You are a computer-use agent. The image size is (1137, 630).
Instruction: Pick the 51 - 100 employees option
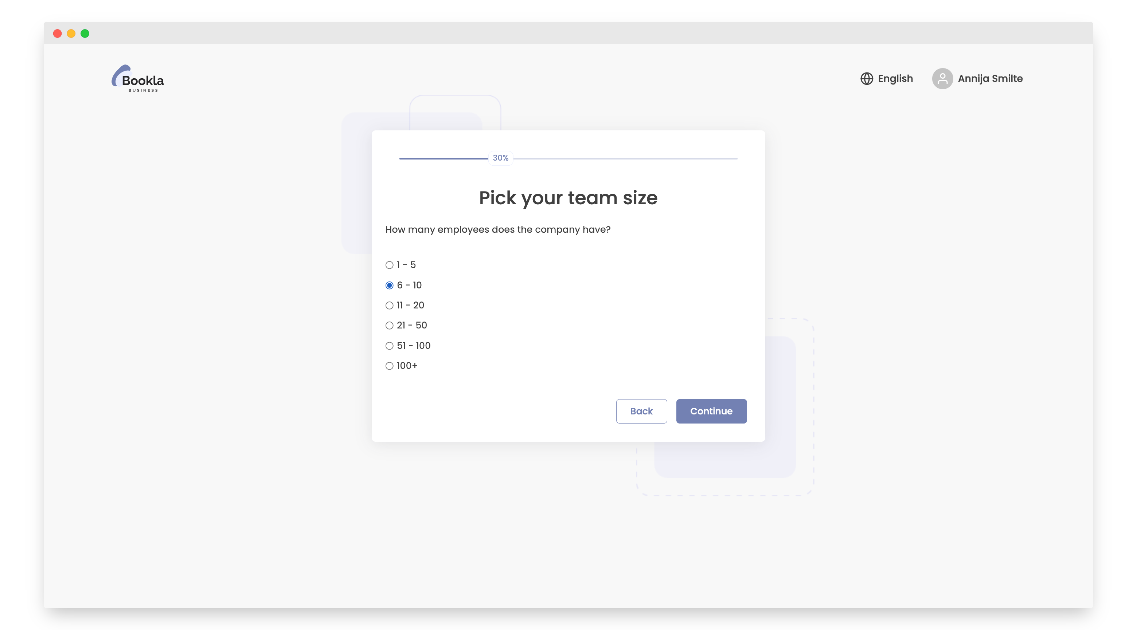tap(389, 346)
